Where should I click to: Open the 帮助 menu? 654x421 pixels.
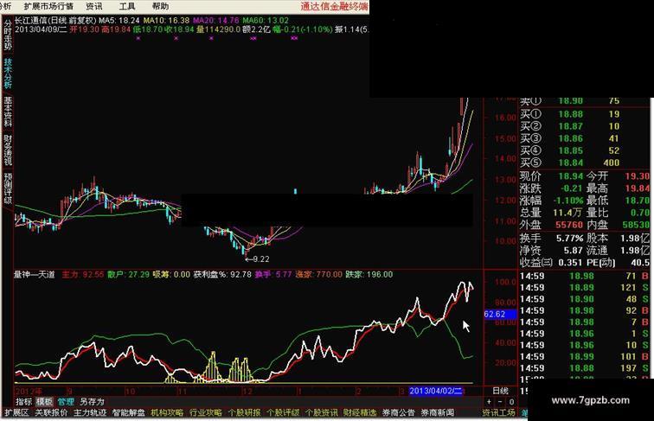point(160,6)
